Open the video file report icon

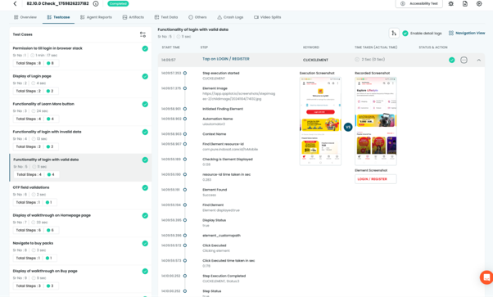[x=465, y=4]
